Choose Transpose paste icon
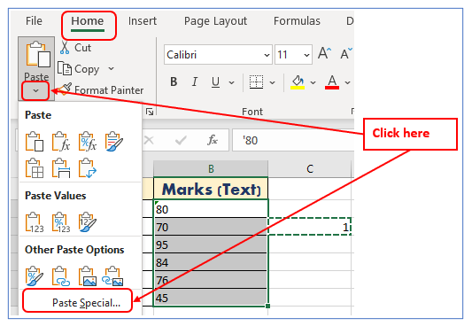This screenshot has height=326, width=472. tap(88, 168)
